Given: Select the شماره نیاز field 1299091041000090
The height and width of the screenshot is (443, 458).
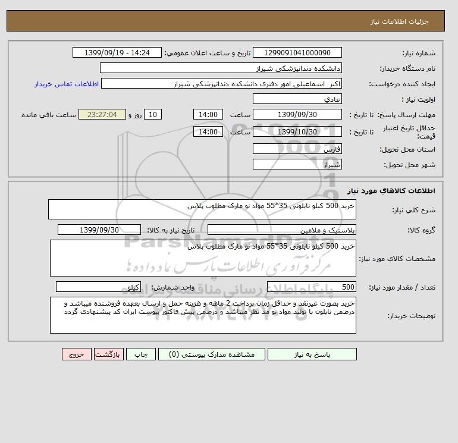Looking at the screenshot, I should pyautogui.click(x=297, y=52).
